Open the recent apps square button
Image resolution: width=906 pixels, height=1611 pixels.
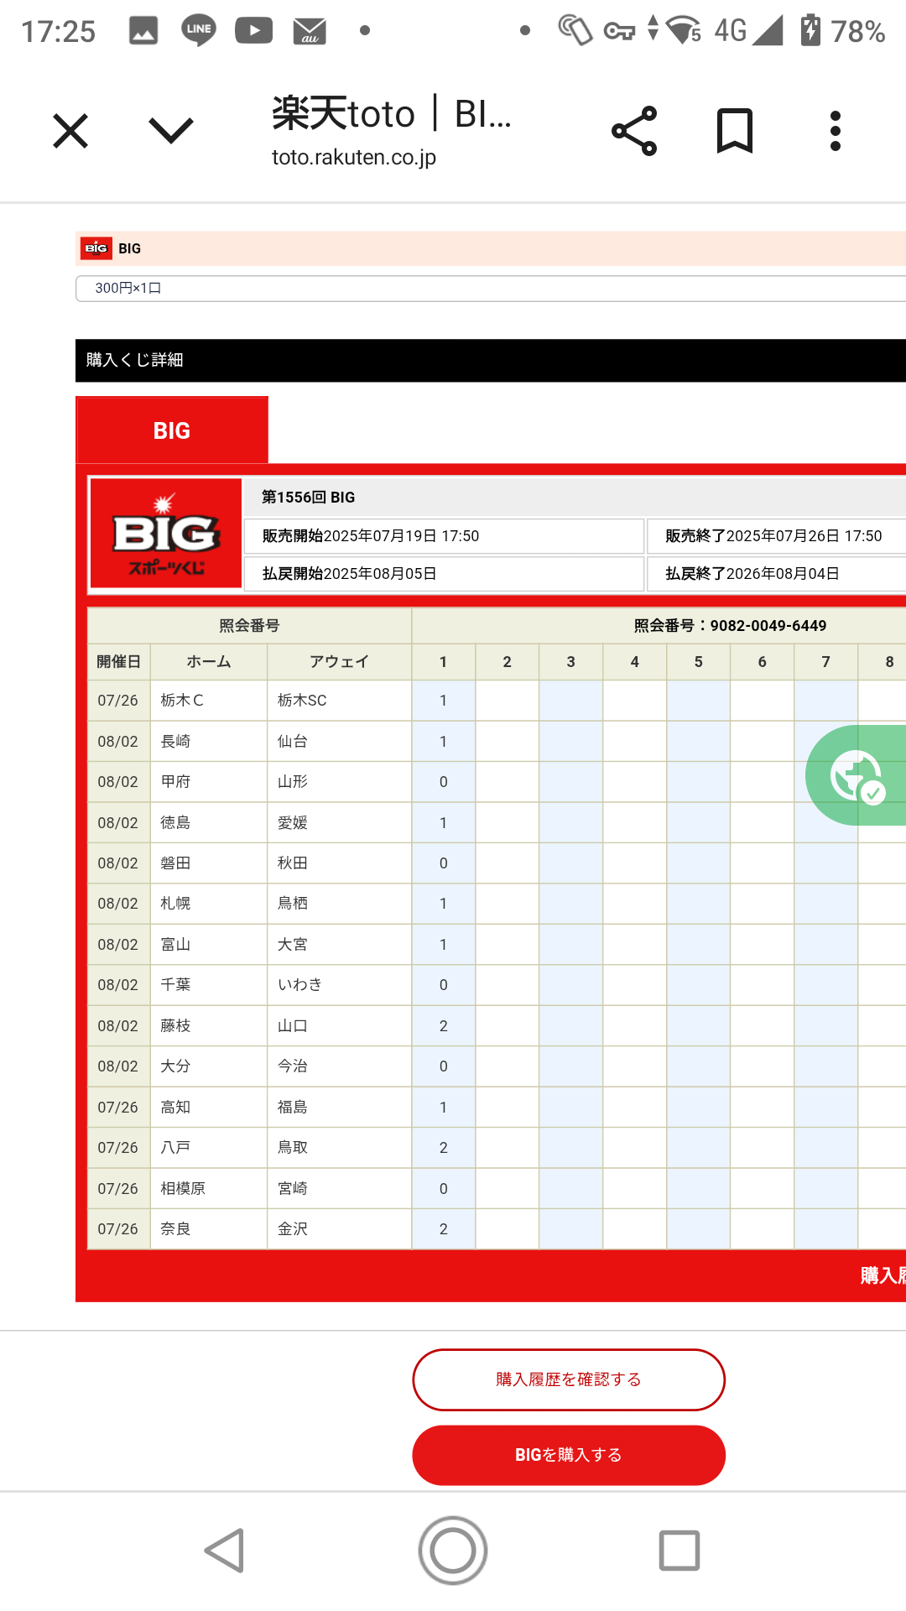[x=679, y=1550]
